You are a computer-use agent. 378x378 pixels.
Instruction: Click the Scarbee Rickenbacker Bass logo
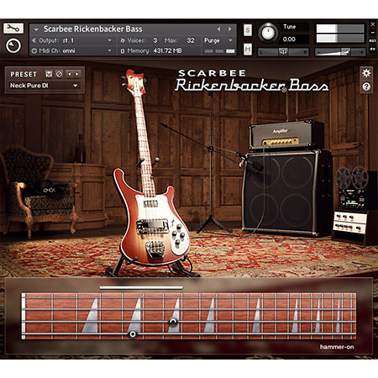point(252,81)
